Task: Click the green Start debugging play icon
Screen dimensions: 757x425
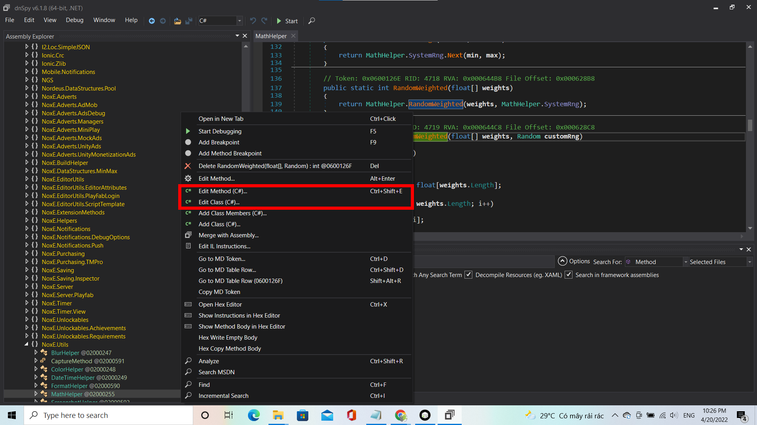Action: (279, 21)
